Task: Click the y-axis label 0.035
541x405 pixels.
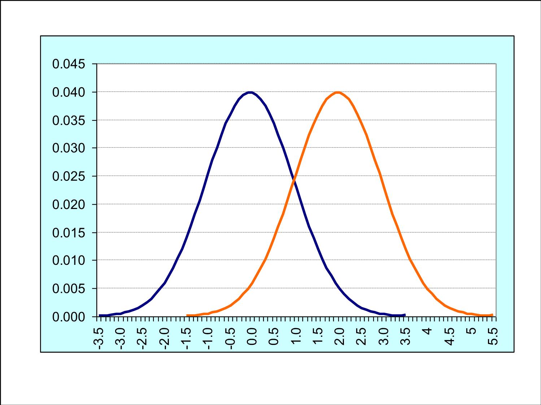Action: (x=69, y=120)
